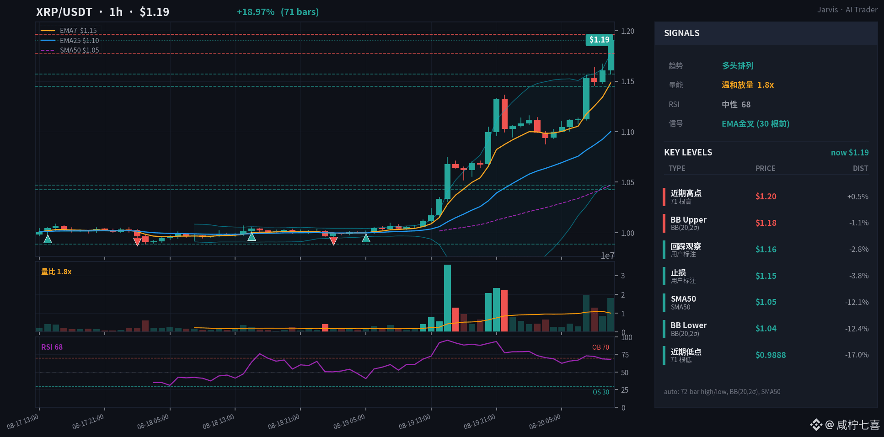Viewport: 884px width, 437px height.
Task: Click the teal color bar beside 止损
Action: [664, 276]
